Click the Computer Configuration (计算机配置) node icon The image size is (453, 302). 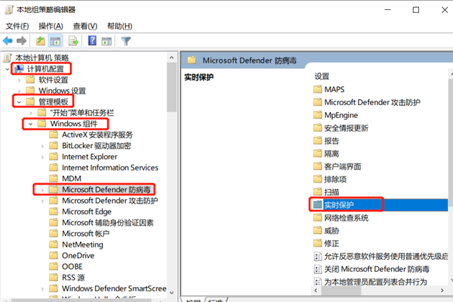(19, 69)
